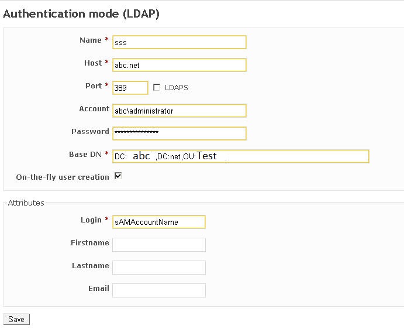The width and height of the screenshot is (404, 332).
Task: Click the Account field with abc\administrator
Action: tap(179, 111)
